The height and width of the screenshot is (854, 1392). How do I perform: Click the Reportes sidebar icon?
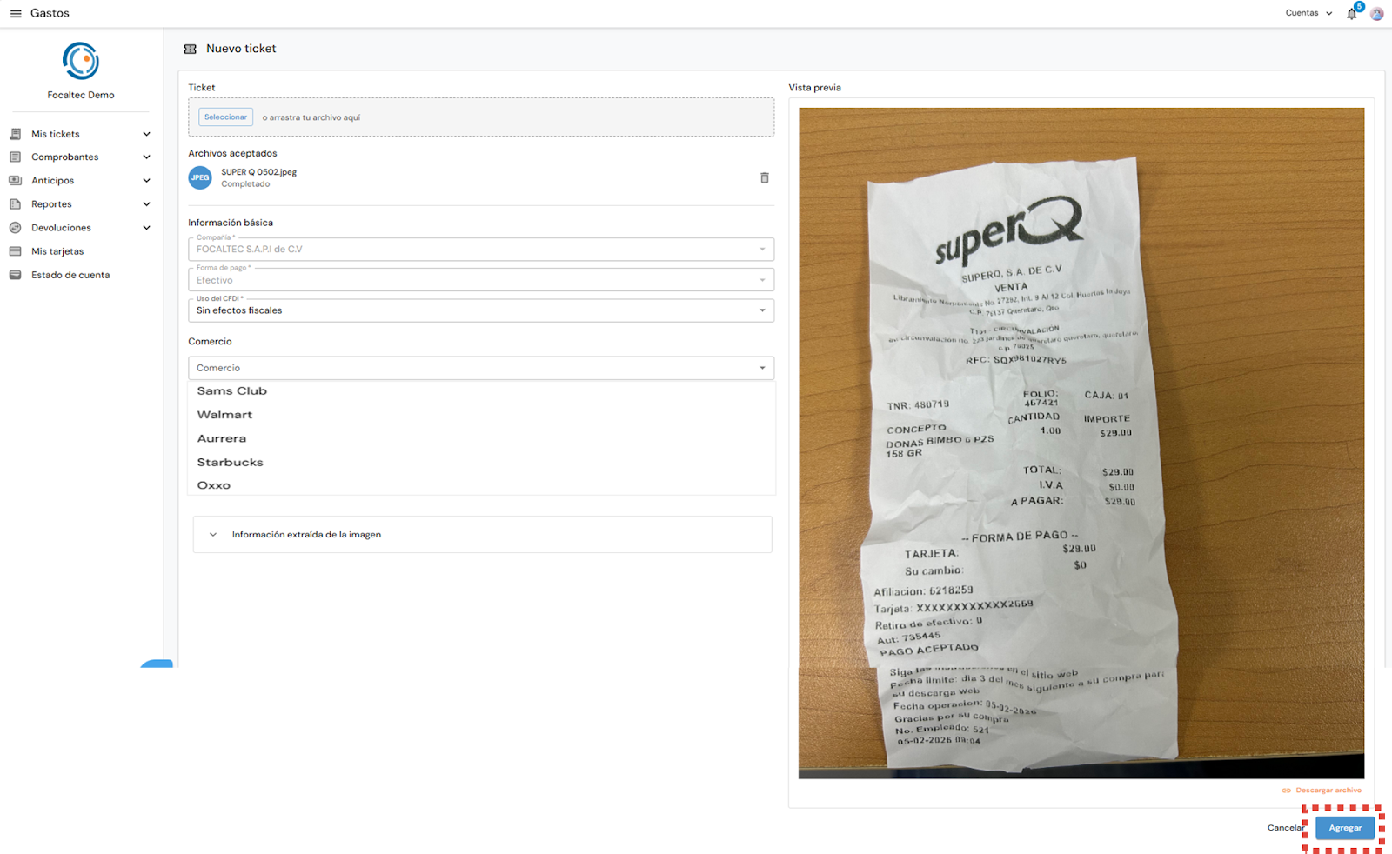[x=15, y=204]
